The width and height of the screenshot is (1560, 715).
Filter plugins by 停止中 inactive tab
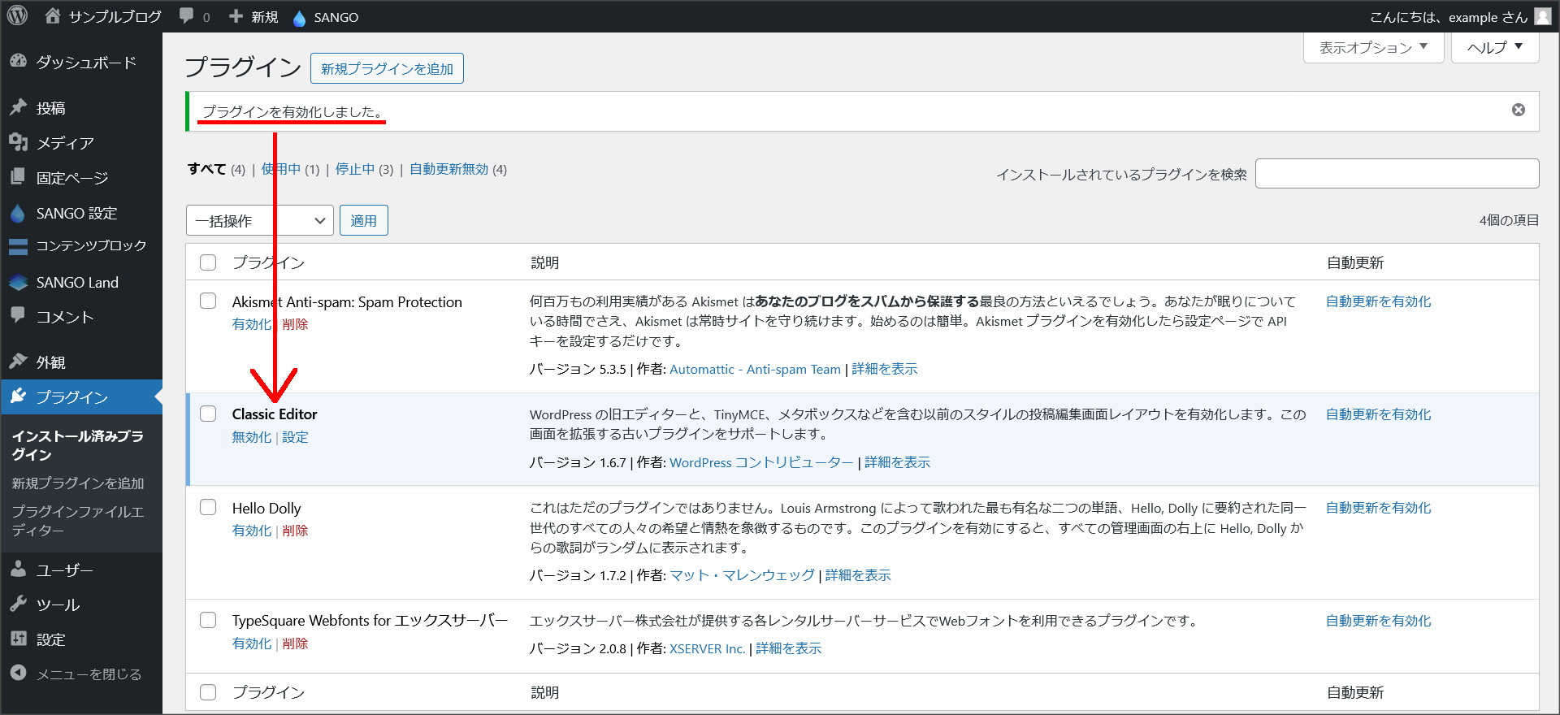355,169
